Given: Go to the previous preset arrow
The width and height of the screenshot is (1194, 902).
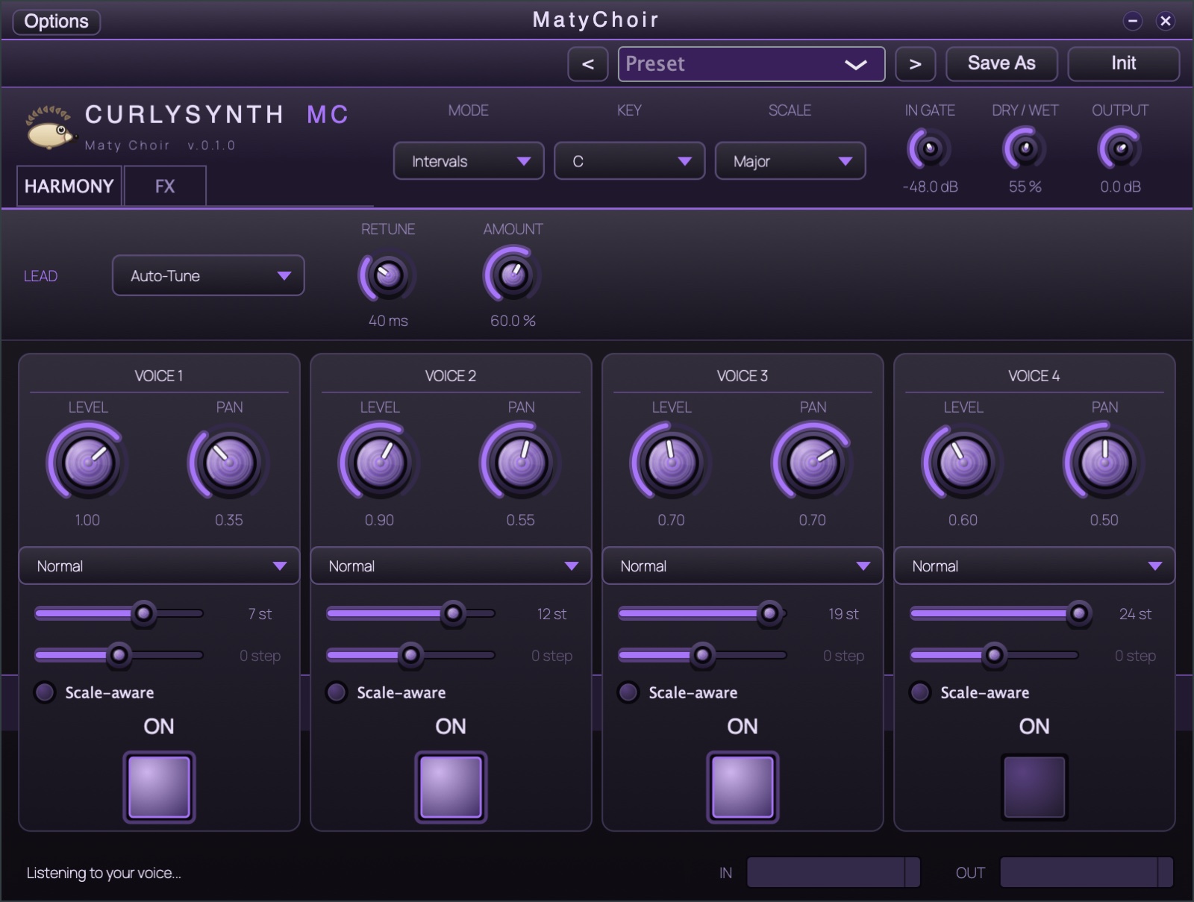Looking at the screenshot, I should pos(588,64).
